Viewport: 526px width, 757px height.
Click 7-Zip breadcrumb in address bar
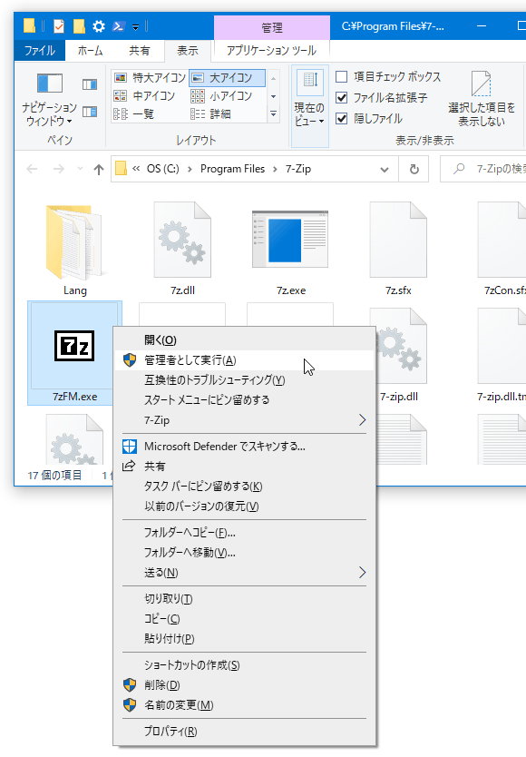[298, 169]
